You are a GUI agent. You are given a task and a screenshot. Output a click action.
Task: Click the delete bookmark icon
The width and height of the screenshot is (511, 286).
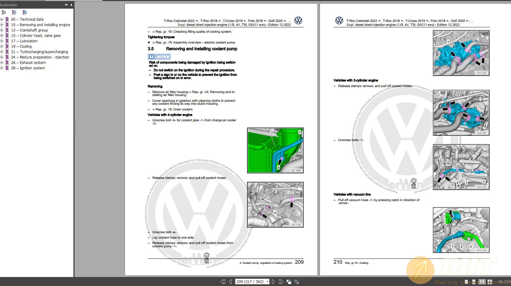pos(4,13)
